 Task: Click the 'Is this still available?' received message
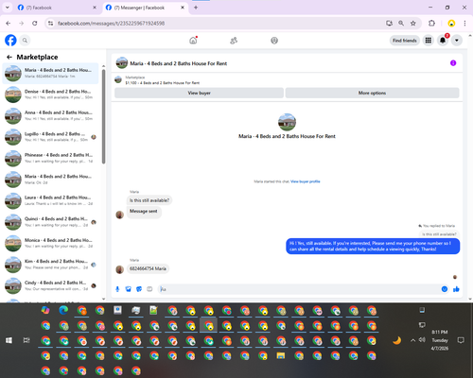point(149,200)
